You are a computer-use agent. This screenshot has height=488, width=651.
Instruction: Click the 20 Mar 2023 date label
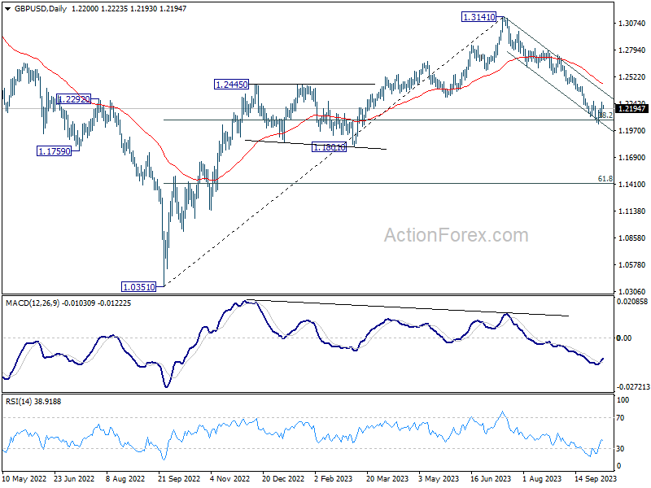click(x=387, y=479)
